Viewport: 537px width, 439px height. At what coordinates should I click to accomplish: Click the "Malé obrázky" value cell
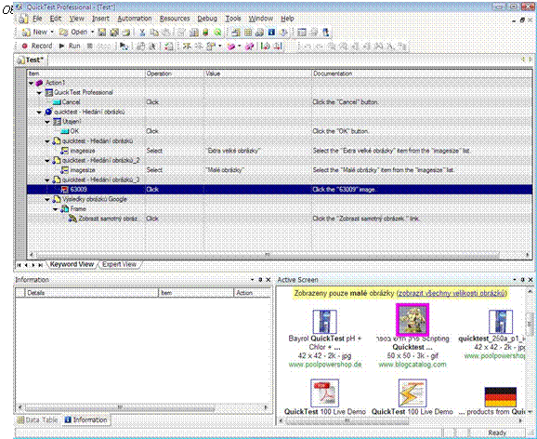[257, 170]
